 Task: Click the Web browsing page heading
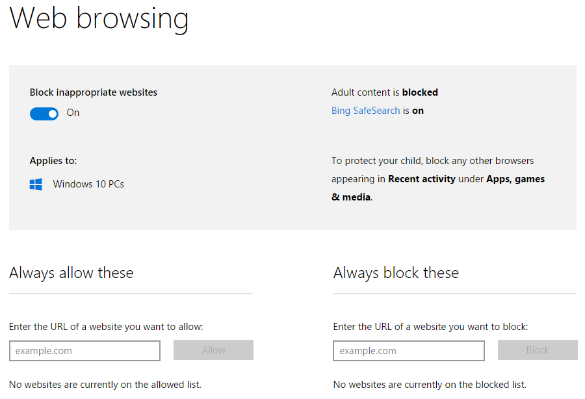(99, 18)
